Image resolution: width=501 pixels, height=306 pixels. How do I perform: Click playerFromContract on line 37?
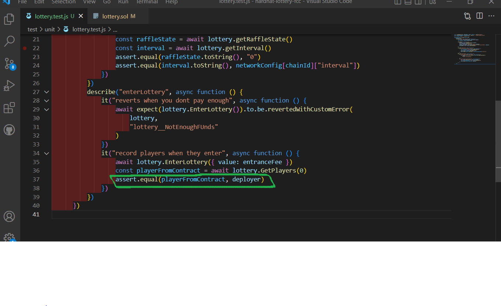tap(193, 179)
